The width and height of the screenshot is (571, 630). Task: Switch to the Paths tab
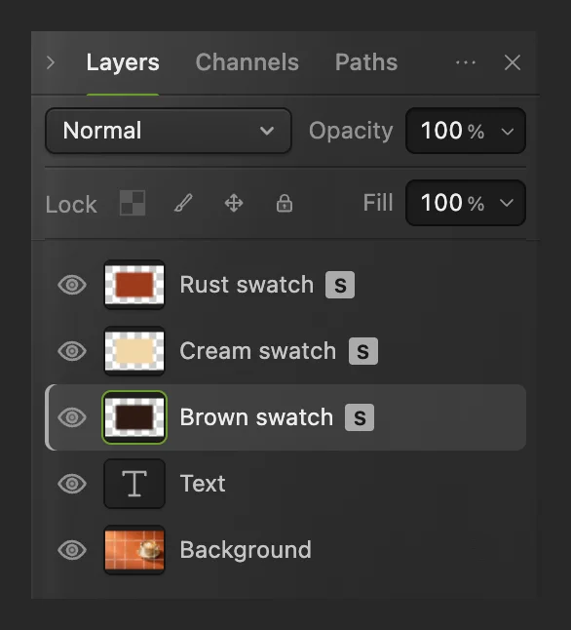[x=366, y=62]
